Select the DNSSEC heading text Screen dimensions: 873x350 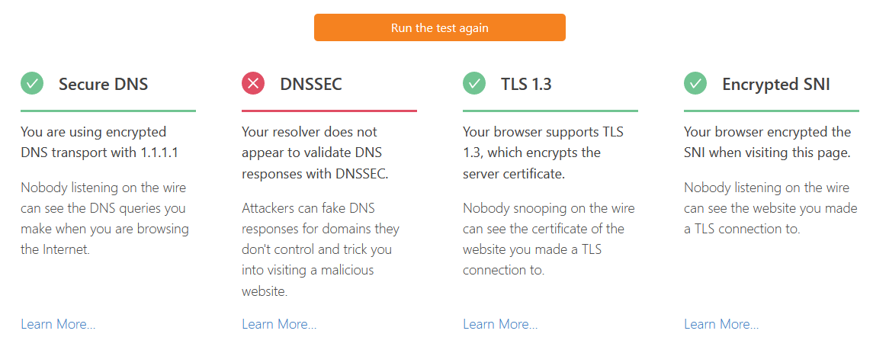[x=310, y=84]
